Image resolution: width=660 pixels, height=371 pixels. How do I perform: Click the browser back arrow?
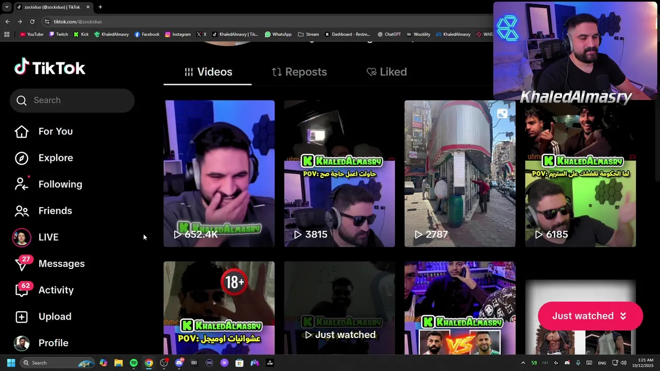click(x=7, y=22)
